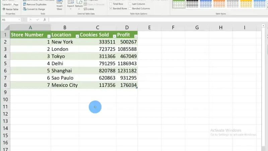Expand the Export dropdown arrow

(71, 9)
